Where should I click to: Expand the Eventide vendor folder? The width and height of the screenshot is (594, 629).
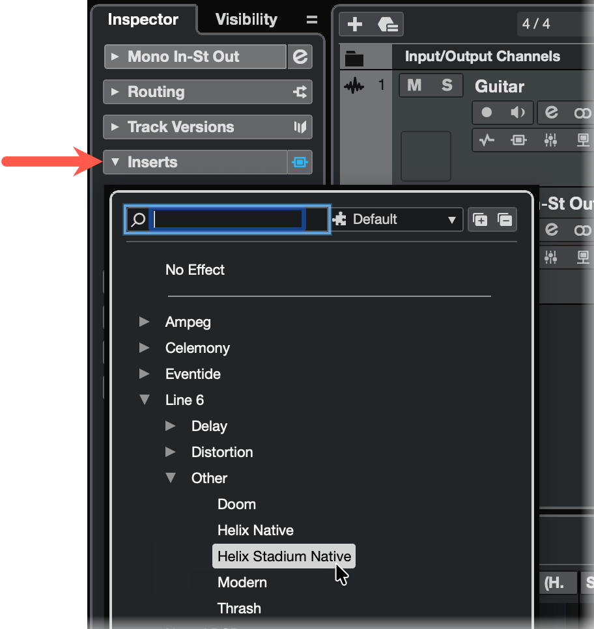click(144, 374)
